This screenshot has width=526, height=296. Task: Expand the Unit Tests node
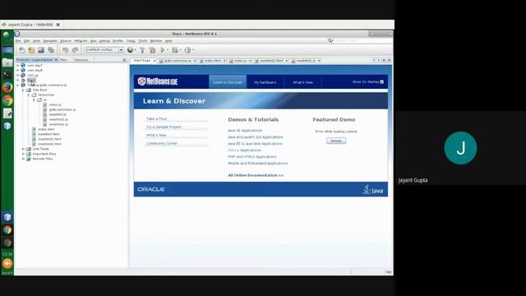tap(23, 149)
